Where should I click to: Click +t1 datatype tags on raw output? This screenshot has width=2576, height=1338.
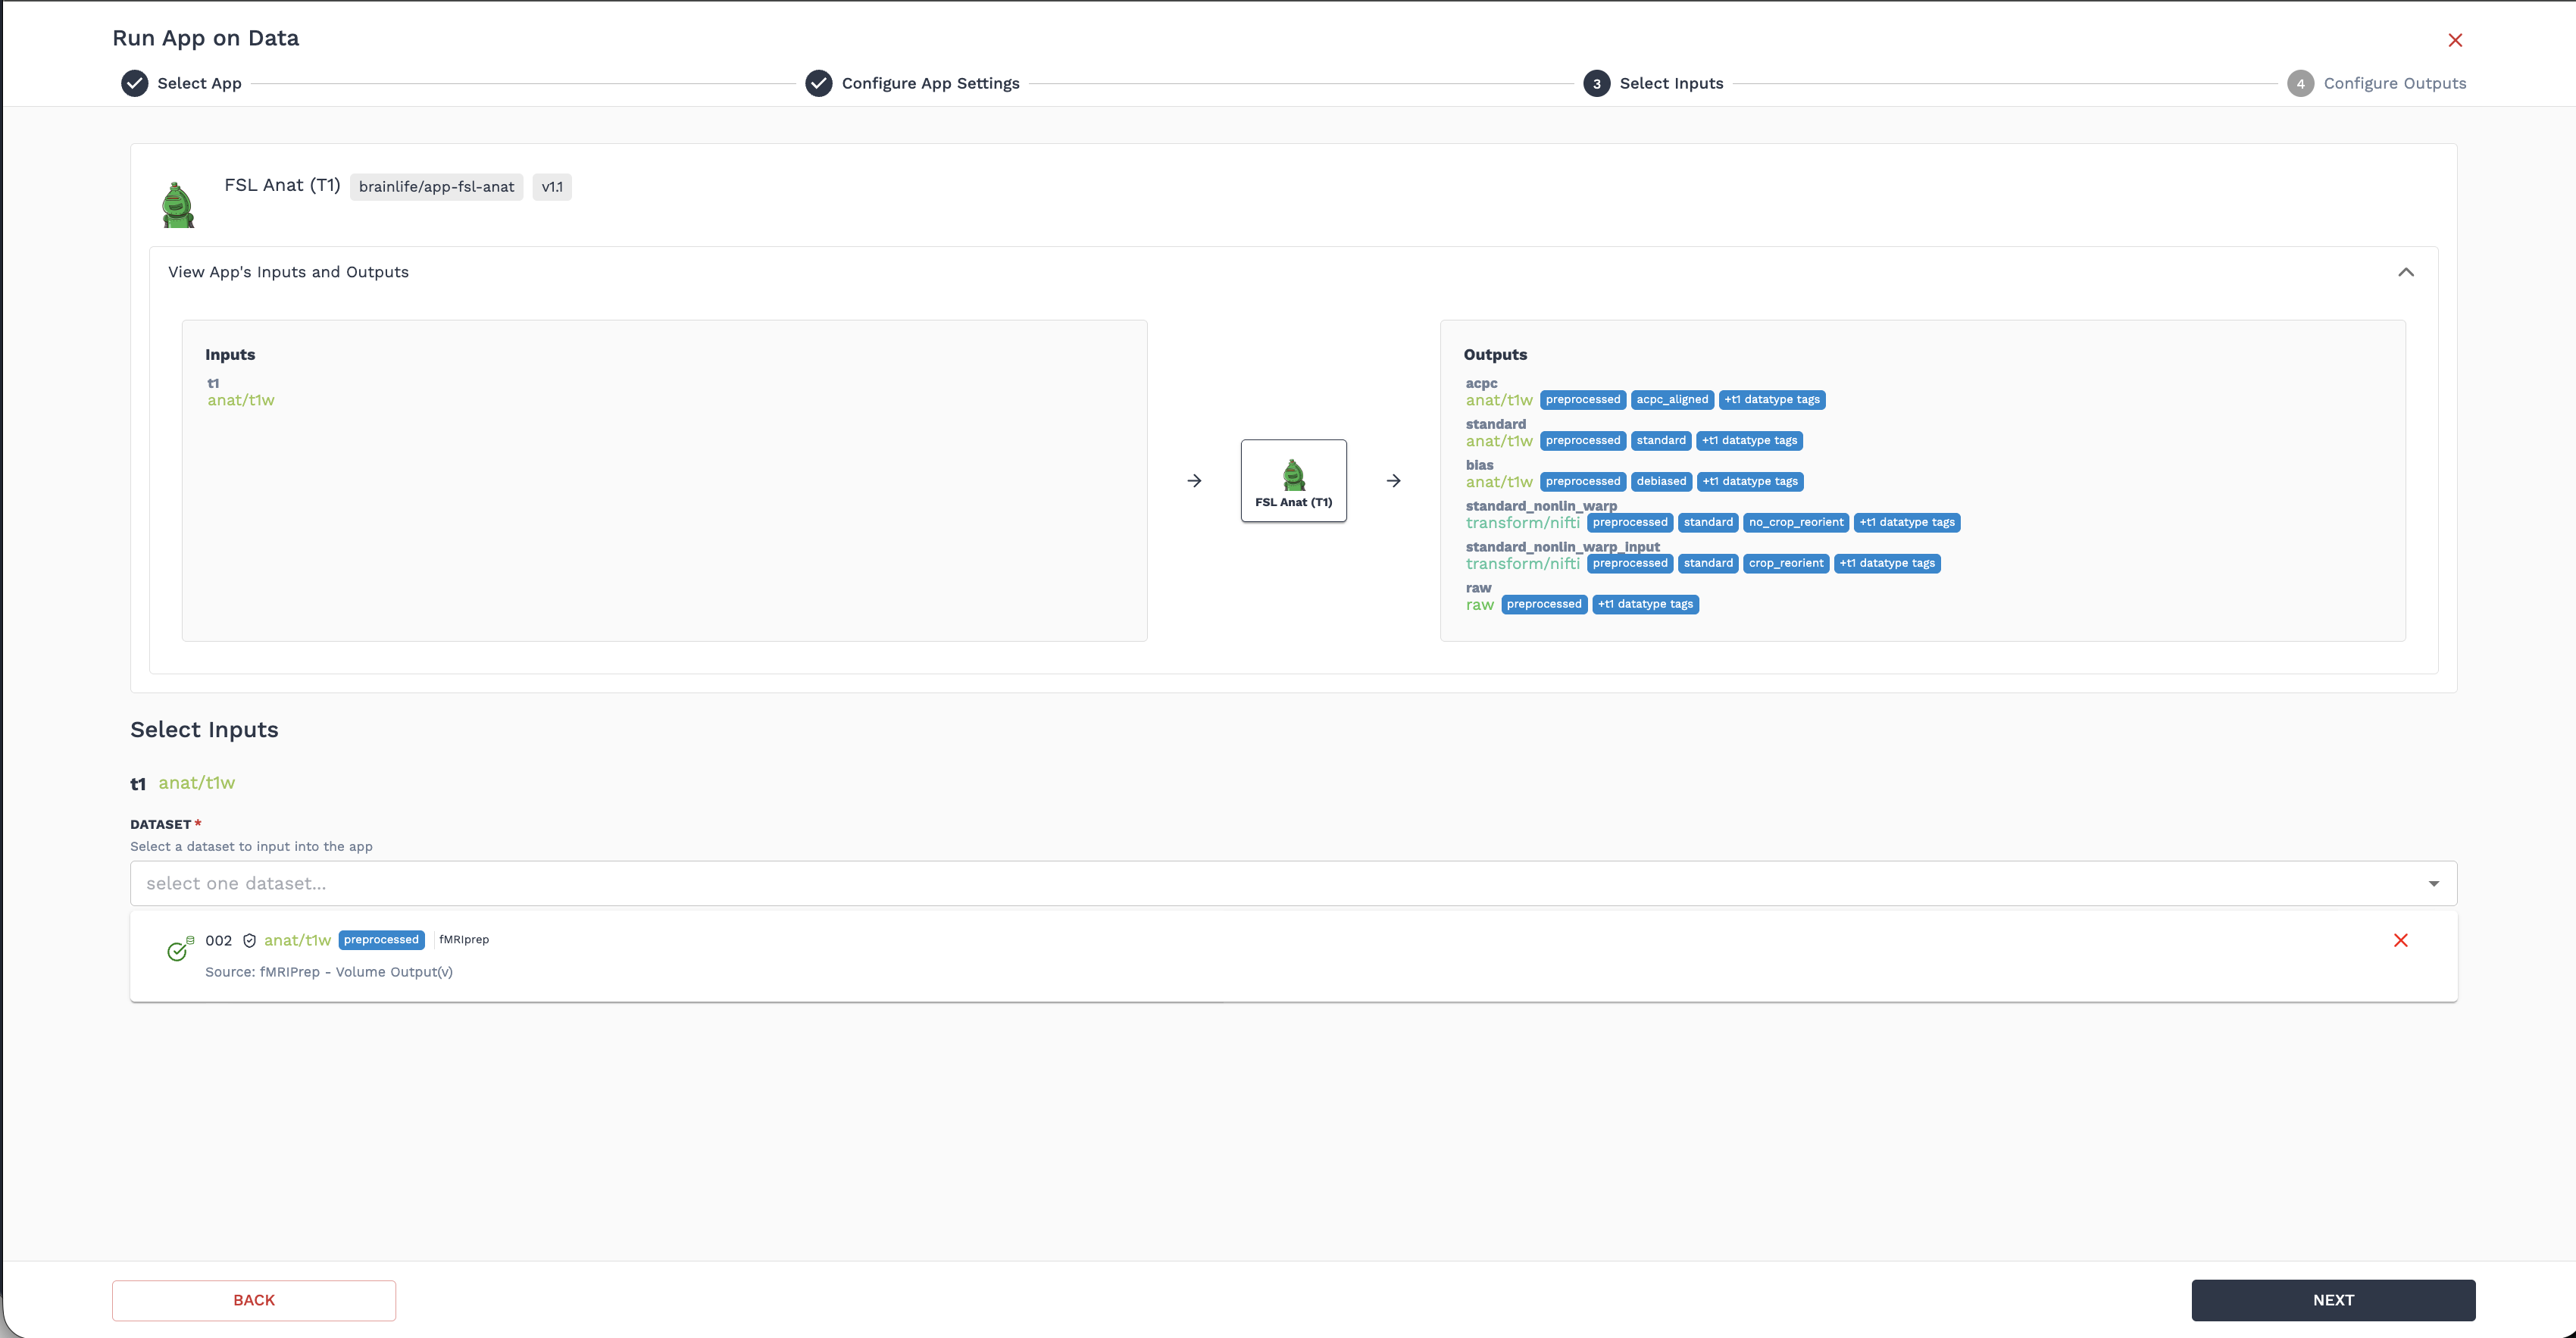(x=1645, y=605)
